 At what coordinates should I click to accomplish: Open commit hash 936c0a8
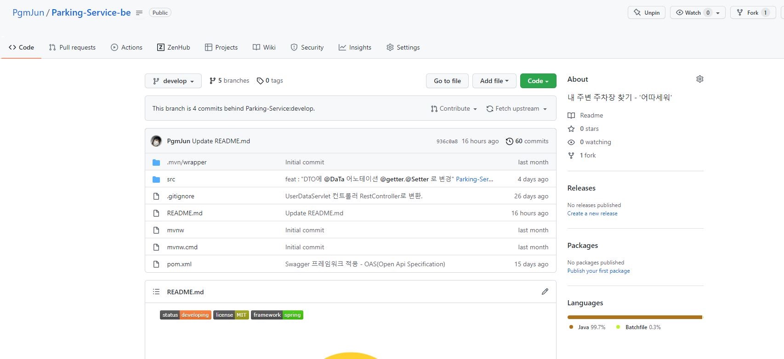447,141
